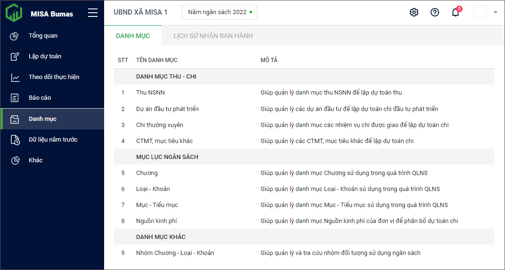Viewport: 505px width, 270px height.
Task: Expand the user account dropdown arrow
Action: pos(496,13)
